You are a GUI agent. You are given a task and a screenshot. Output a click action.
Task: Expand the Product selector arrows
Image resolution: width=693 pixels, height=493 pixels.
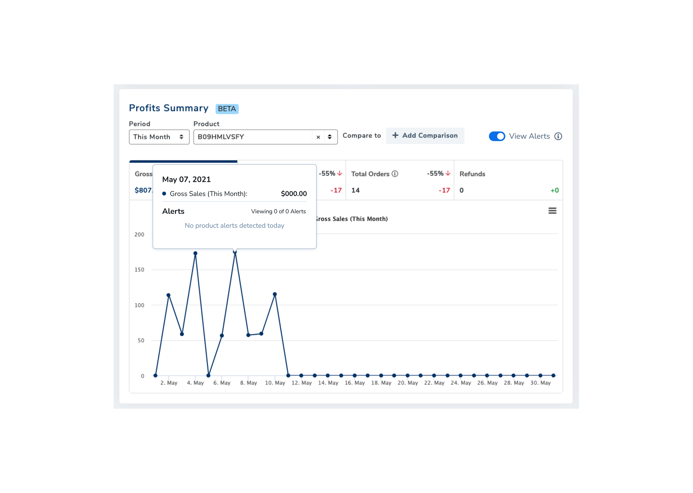(330, 137)
